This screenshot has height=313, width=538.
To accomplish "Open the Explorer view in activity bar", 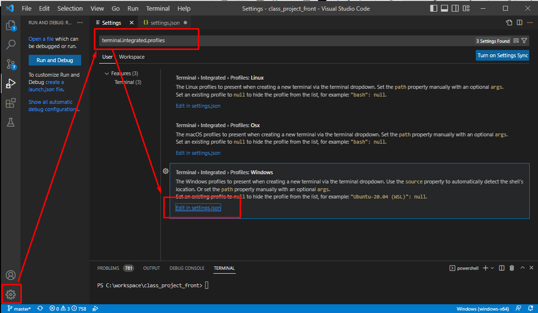I will point(11,25).
